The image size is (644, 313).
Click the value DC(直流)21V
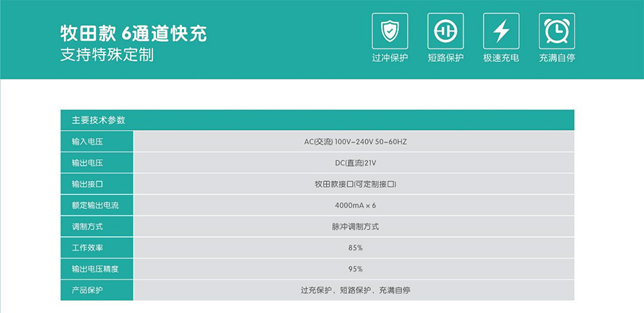pos(355,163)
